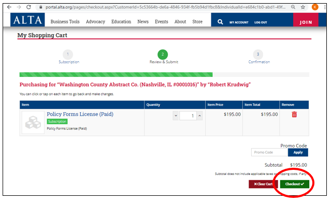
Task: Open the About menu
Action: 180,22
